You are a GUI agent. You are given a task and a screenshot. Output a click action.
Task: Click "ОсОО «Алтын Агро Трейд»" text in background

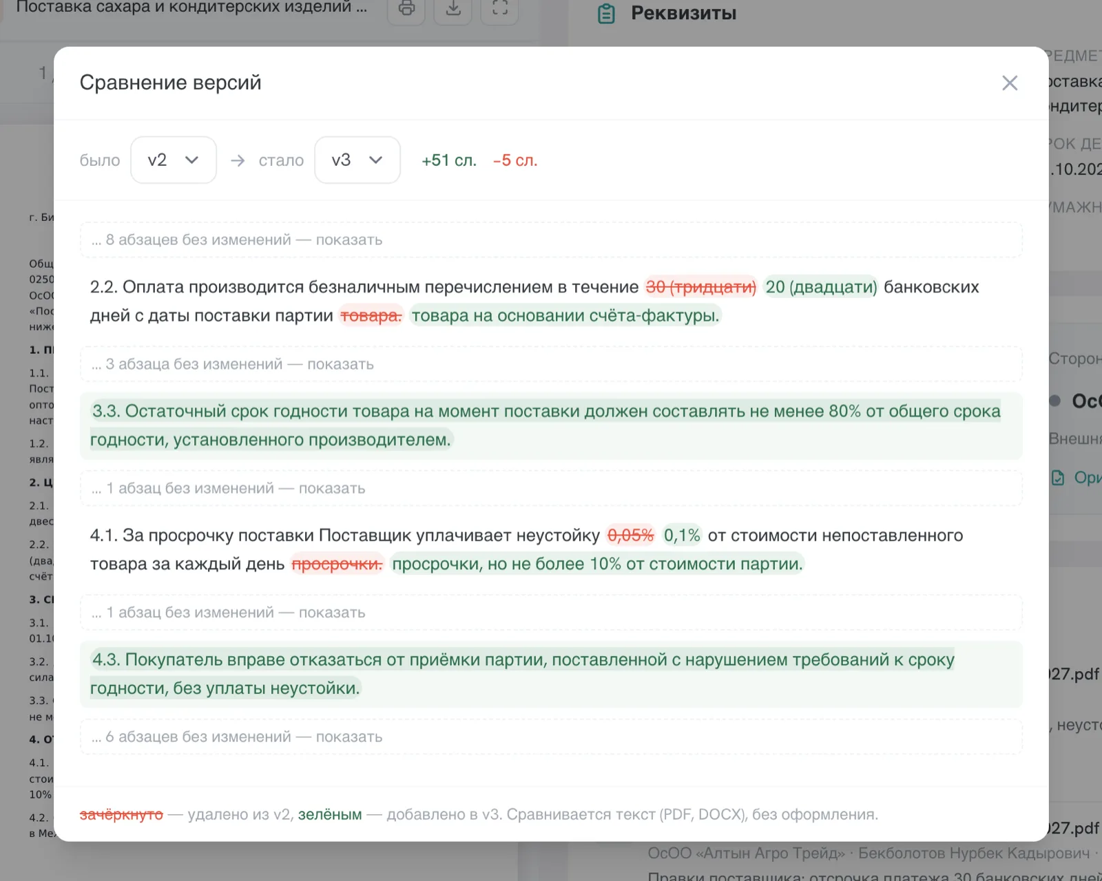pos(746,853)
